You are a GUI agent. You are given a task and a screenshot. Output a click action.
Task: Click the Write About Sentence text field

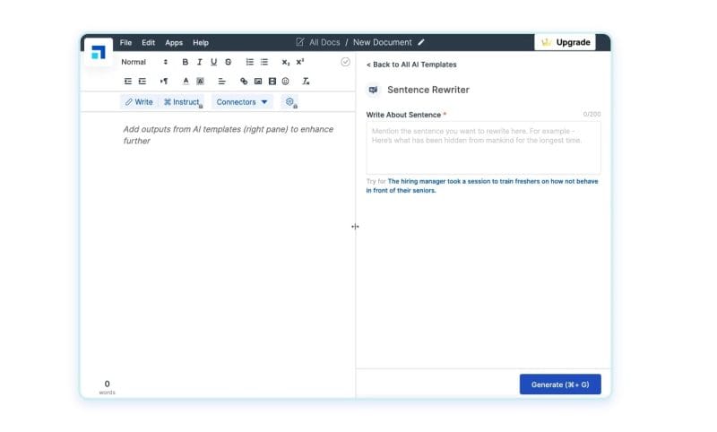[483, 148]
